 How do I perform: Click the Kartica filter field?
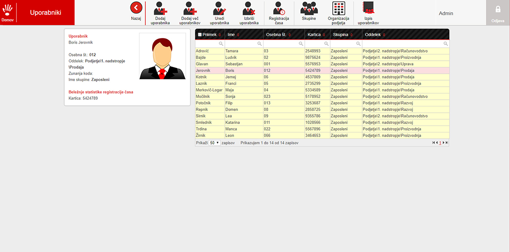pyautogui.click(x=317, y=44)
